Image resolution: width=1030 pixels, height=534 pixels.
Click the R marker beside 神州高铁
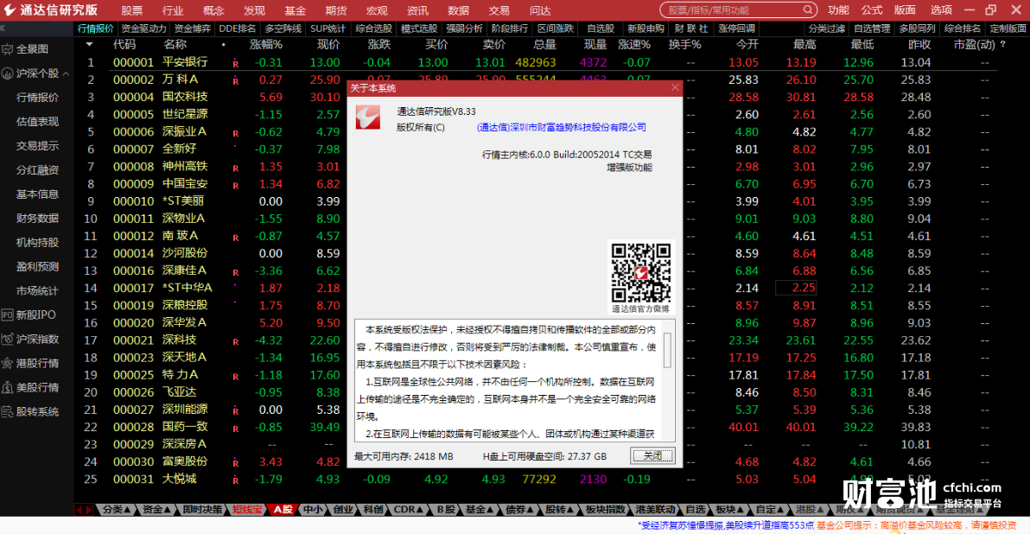click(x=235, y=168)
